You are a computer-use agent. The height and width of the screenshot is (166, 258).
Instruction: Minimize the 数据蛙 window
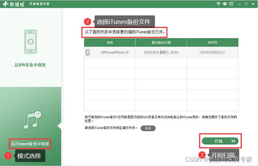point(240,4)
